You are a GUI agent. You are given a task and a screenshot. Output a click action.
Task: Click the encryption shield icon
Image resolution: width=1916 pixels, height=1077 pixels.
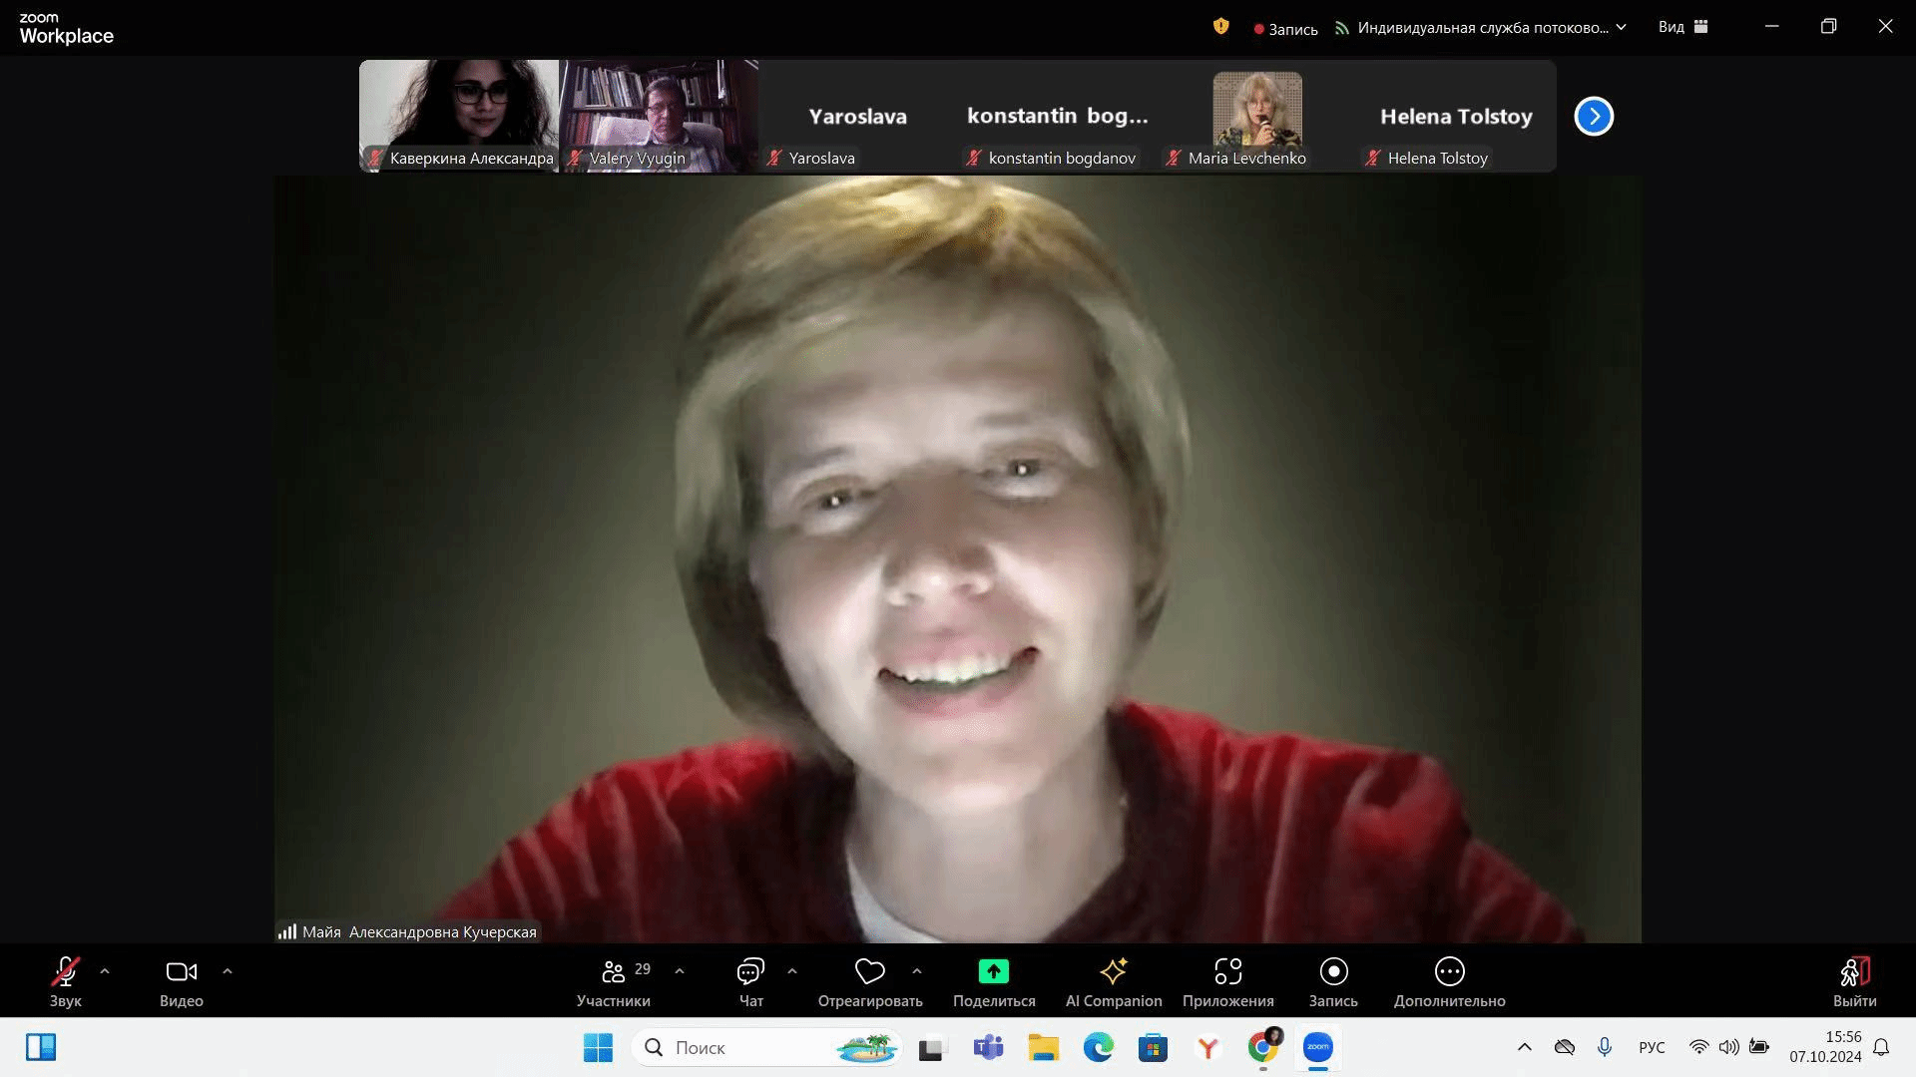[x=1220, y=27]
